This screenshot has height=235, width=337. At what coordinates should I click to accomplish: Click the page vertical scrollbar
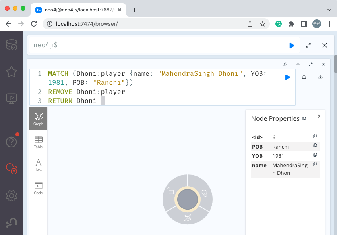click(x=335, y=64)
